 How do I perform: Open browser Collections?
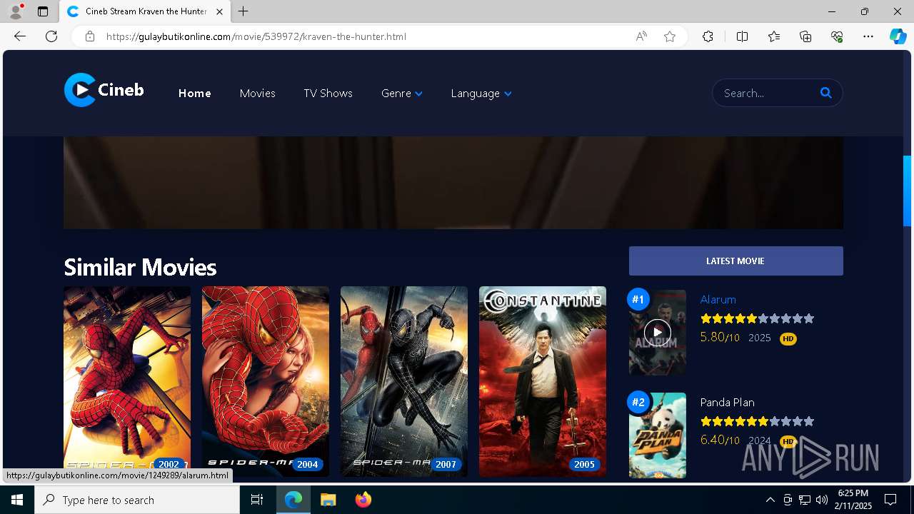coord(805,36)
